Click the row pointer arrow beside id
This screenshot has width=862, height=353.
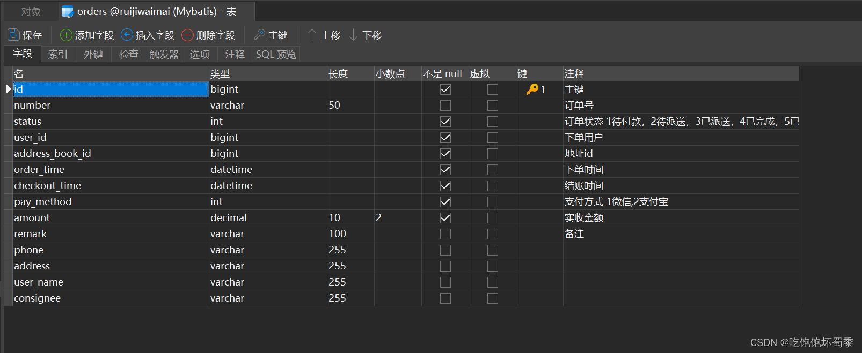tap(9, 89)
